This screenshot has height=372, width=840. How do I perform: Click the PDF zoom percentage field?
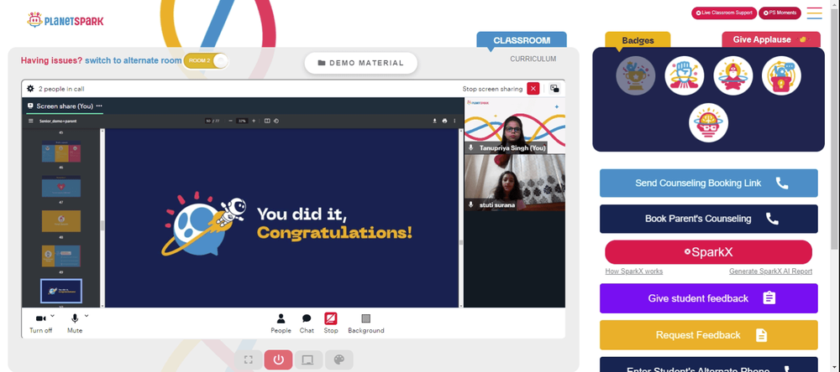point(242,121)
